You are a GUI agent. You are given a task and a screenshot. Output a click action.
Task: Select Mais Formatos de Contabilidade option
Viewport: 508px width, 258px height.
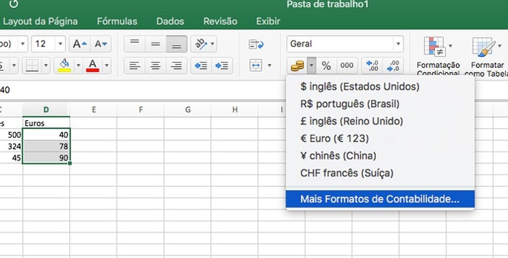pyautogui.click(x=379, y=199)
